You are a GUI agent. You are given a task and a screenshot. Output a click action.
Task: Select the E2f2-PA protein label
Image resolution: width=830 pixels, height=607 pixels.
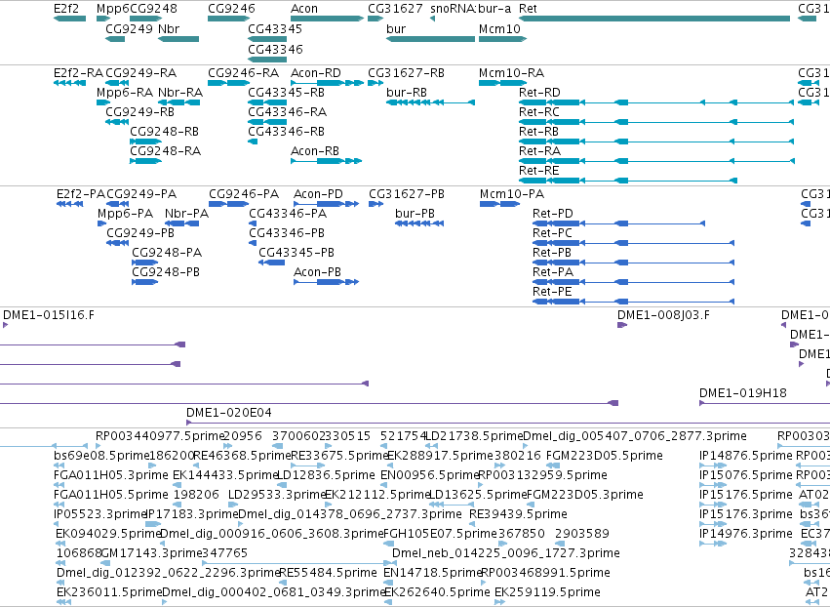pos(80,194)
